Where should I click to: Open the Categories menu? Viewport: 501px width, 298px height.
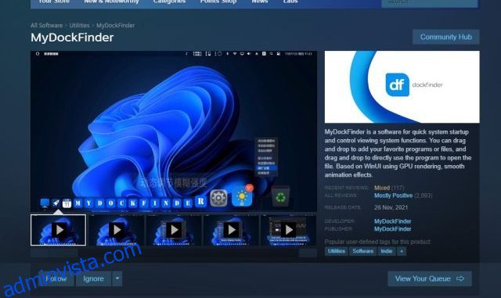tap(169, 2)
